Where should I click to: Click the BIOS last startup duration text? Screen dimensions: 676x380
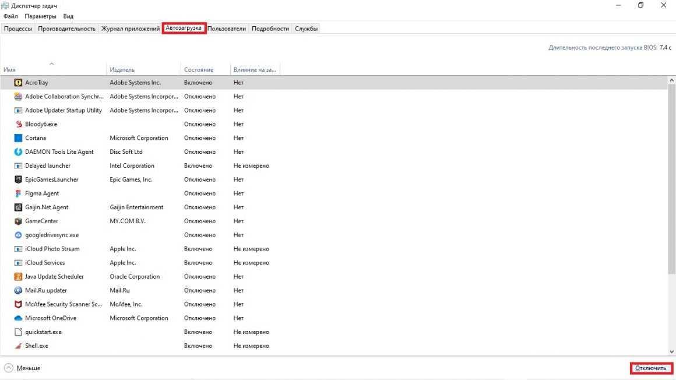tap(610, 47)
